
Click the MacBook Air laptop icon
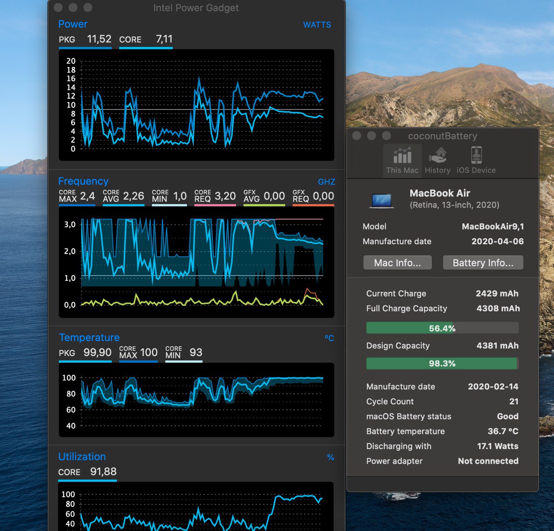coord(382,201)
